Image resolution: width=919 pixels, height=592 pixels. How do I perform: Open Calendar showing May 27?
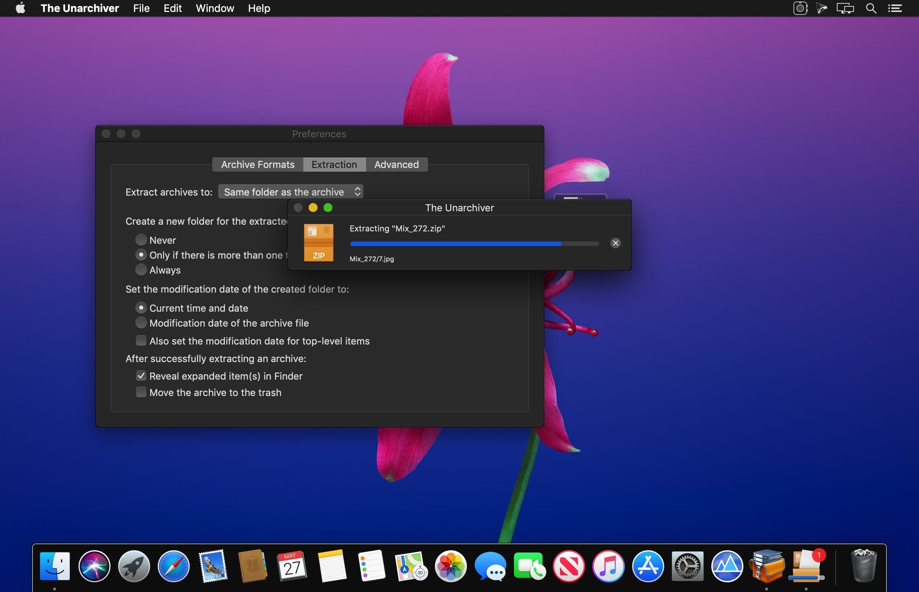293,566
